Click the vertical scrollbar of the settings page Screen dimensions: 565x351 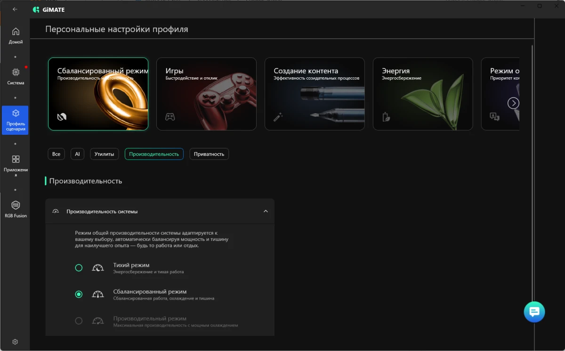click(533, 174)
